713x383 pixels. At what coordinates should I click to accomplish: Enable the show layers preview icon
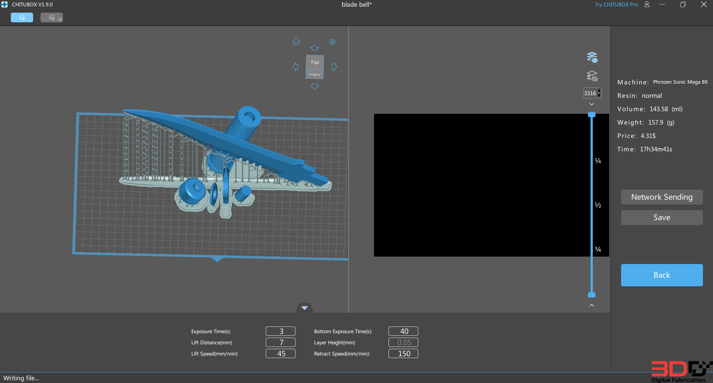592,57
